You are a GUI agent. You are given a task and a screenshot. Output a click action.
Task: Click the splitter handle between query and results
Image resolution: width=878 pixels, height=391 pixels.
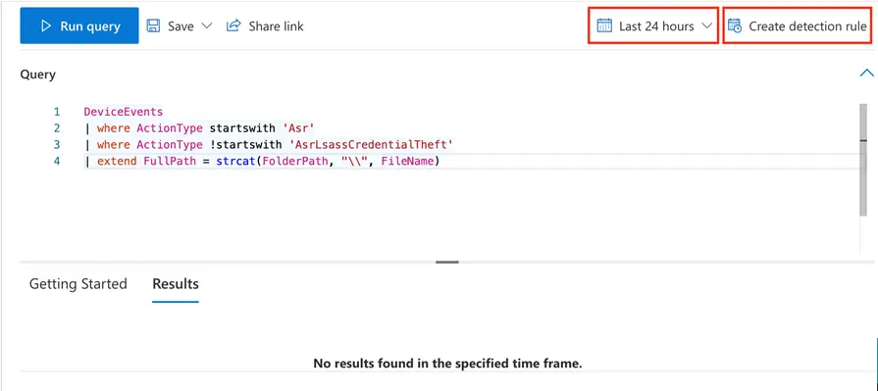[446, 262]
